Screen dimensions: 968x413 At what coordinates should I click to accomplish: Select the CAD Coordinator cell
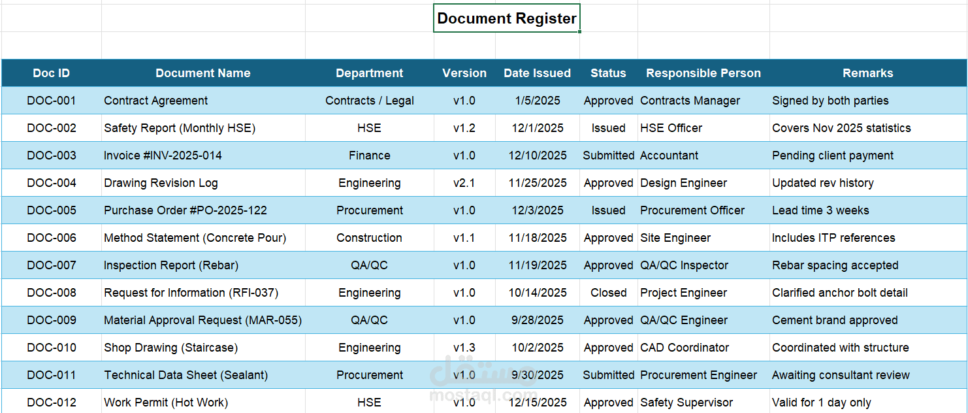coord(703,348)
